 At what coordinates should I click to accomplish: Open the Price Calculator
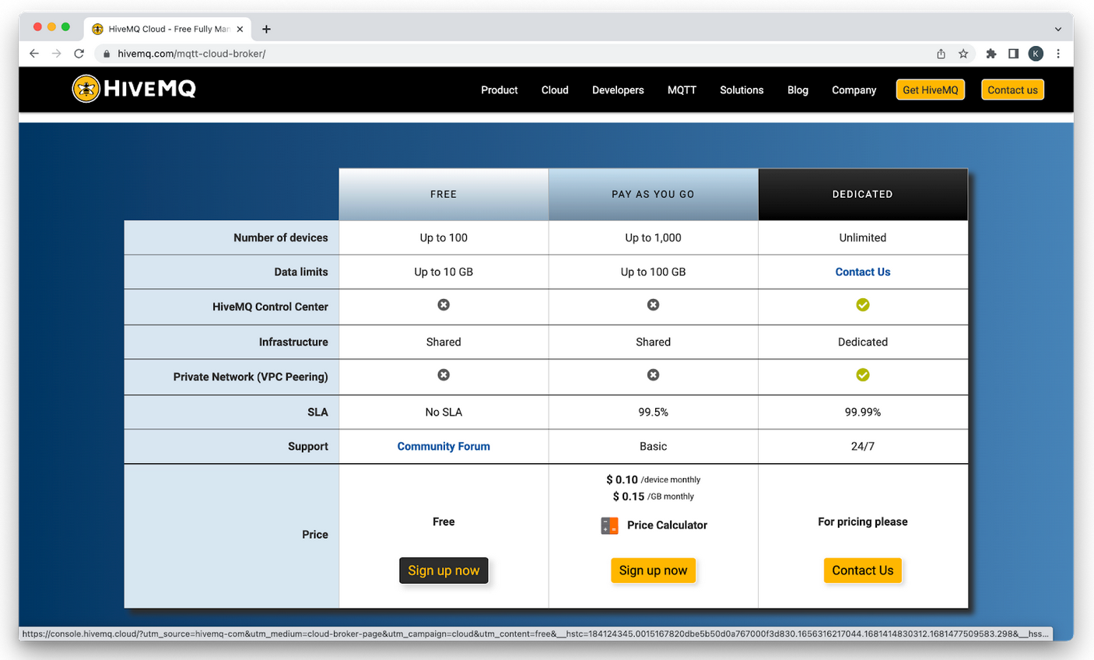coord(666,525)
